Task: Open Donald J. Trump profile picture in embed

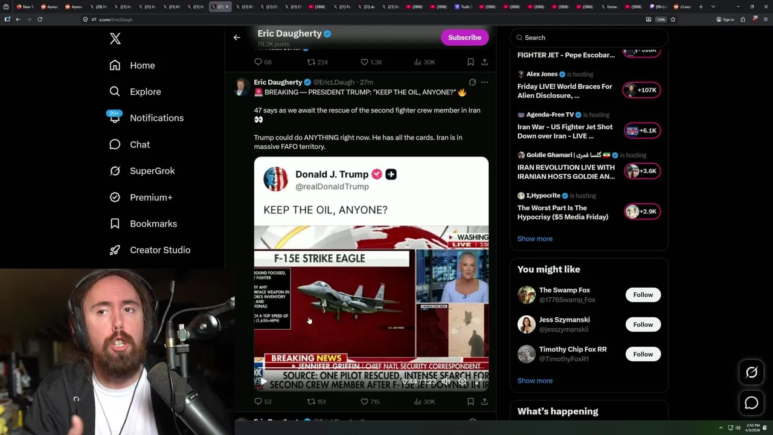Action: 275,179
